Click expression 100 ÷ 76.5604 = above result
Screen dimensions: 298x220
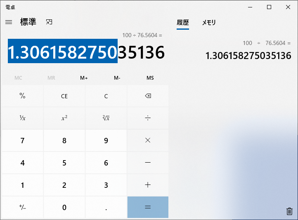[x=142, y=35]
